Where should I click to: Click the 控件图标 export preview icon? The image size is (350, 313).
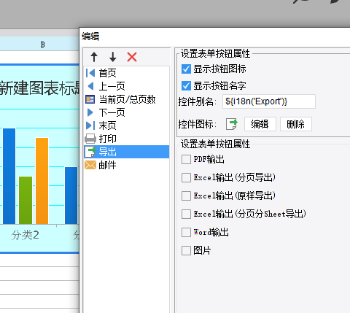[x=232, y=124]
